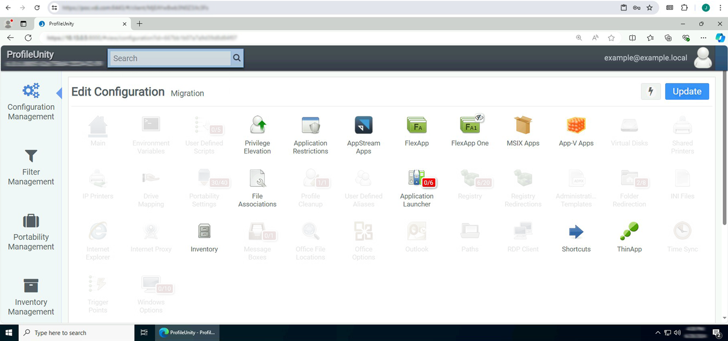Image resolution: width=728 pixels, height=341 pixels.
Task: Open the RDP Client module
Action: pyautogui.click(x=523, y=237)
